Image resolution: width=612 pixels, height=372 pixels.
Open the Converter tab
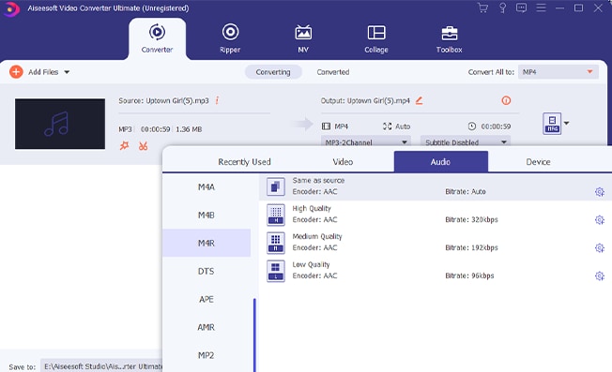tap(157, 38)
